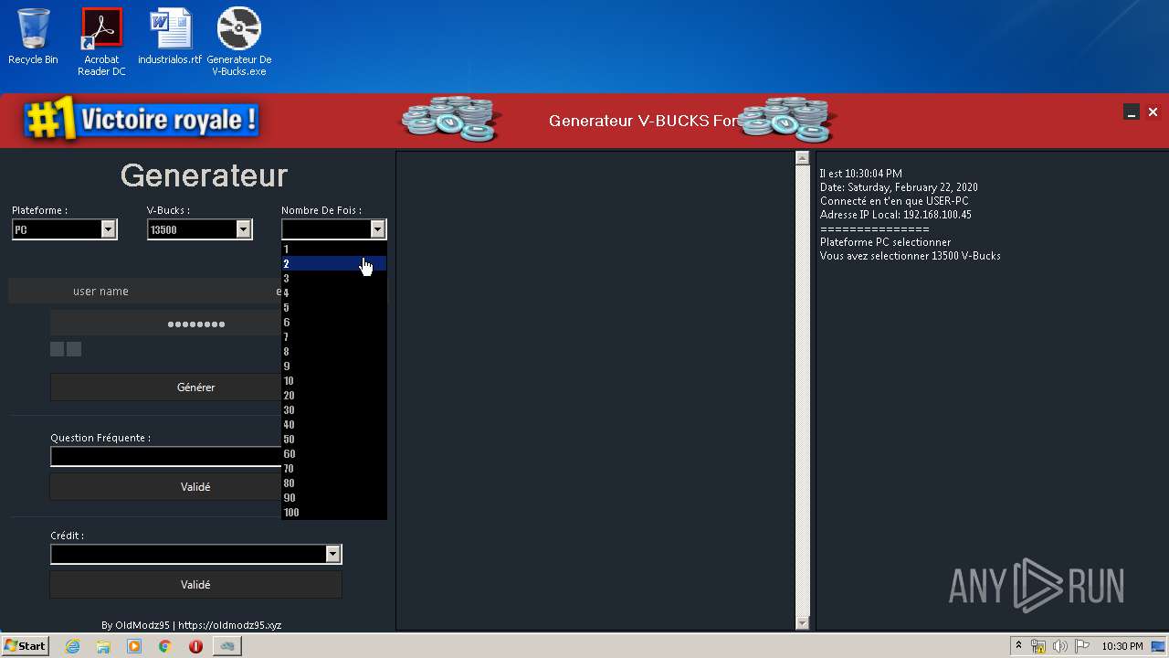
Task: Collapse the Nombre De Fois dropdown
Action: [x=377, y=229]
